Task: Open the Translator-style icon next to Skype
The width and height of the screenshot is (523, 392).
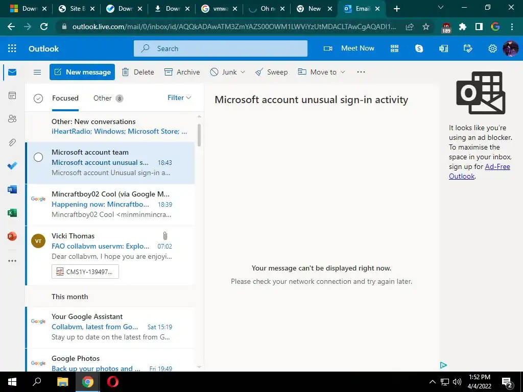Action: (444, 48)
